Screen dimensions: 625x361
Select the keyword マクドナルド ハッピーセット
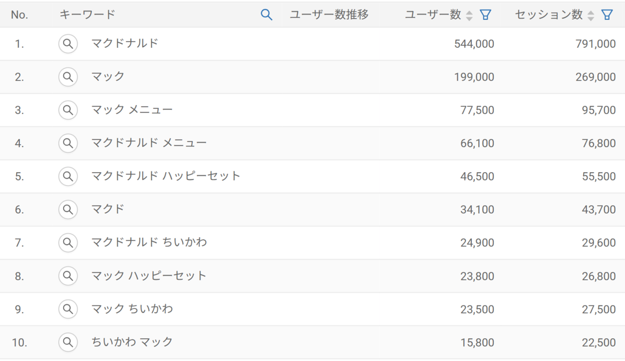point(166,176)
